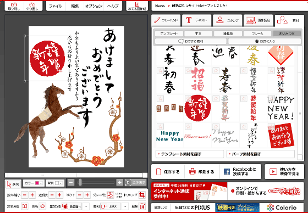The image size is (308, 213).
Task: Click the zoom slider handle
Action: [80, 183]
